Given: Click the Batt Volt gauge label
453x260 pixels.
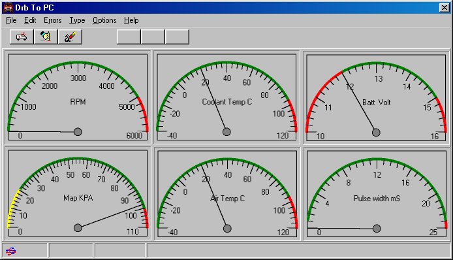Looking at the screenshot, I should pos(377,103).
